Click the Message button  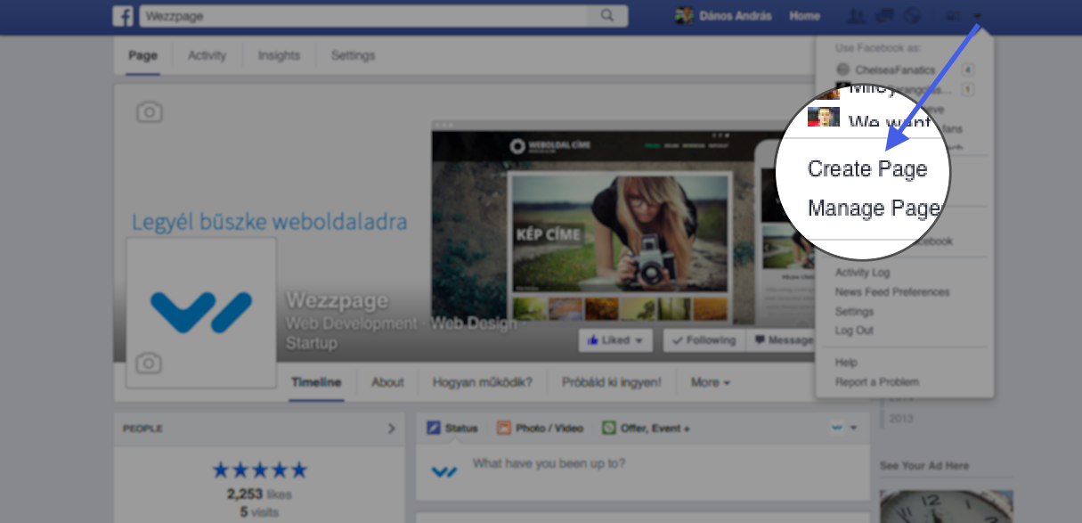pos(783,340)
